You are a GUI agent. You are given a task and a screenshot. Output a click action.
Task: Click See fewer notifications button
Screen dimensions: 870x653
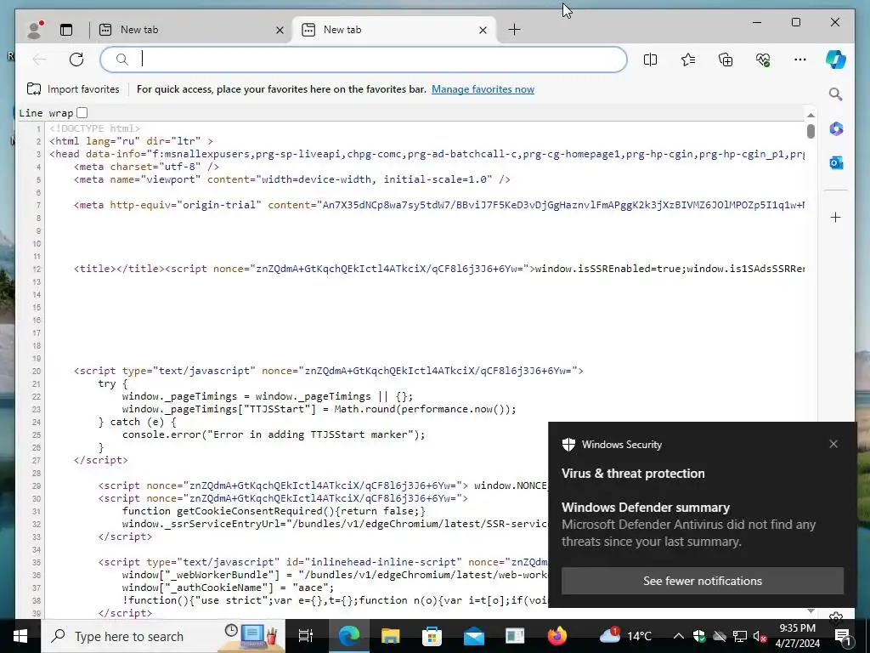point(703,581)
